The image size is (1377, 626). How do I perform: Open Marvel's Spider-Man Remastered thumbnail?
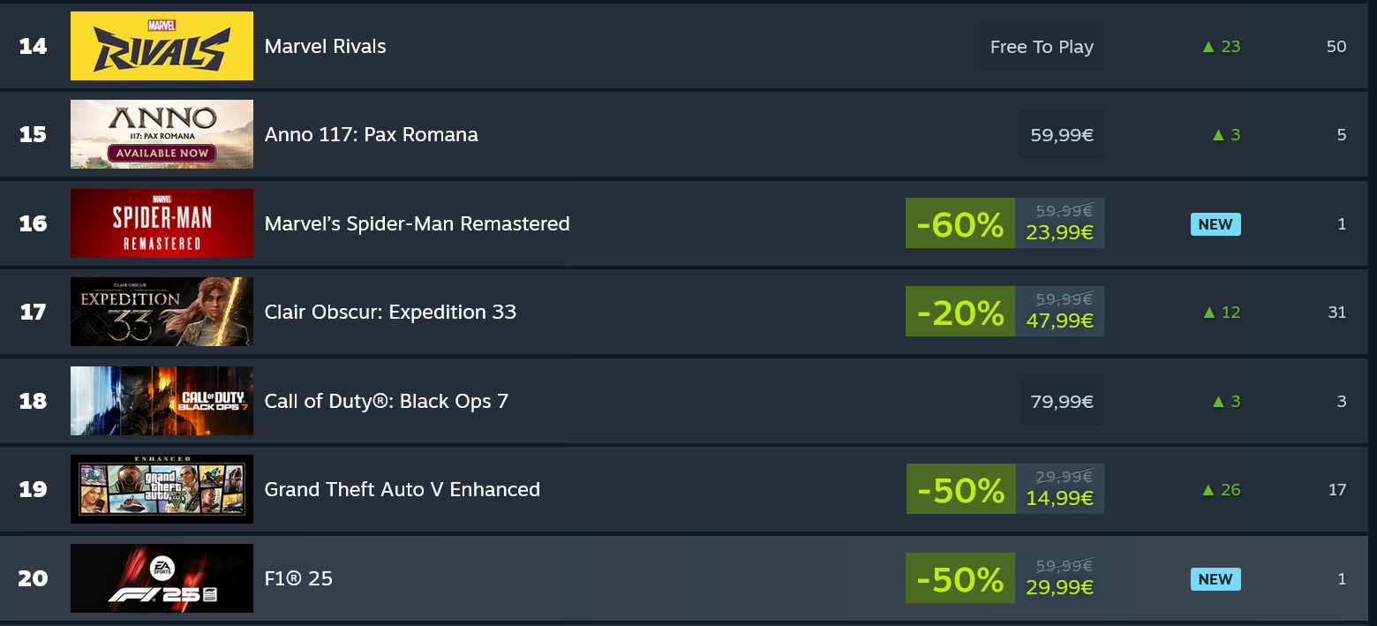tap(162, 223)
